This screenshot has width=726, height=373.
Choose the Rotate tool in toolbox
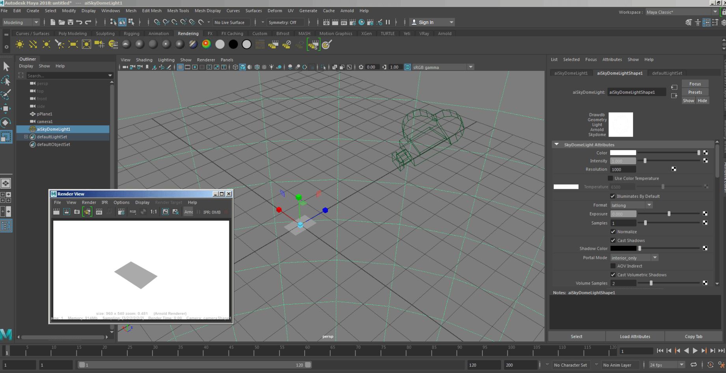click(6, 122)
